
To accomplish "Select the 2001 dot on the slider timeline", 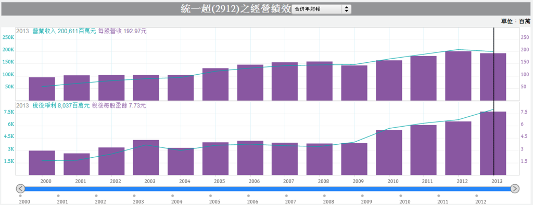I will [58, 196].
